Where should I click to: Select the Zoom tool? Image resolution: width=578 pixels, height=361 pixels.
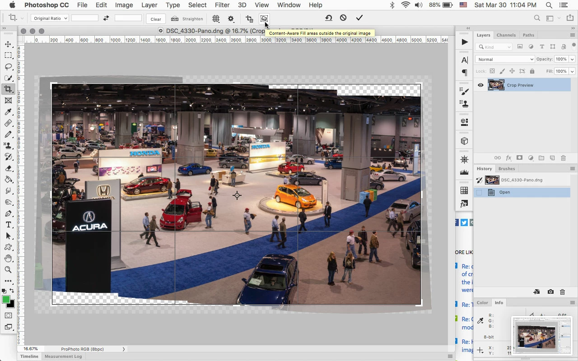[x=8, y=270]
